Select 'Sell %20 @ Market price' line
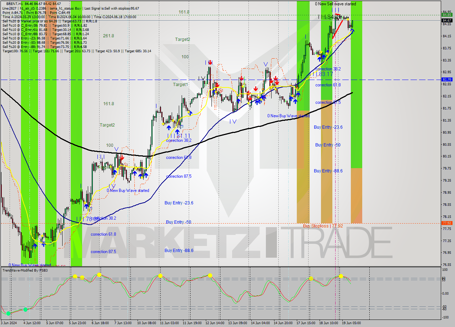 [x=49, y=21]
